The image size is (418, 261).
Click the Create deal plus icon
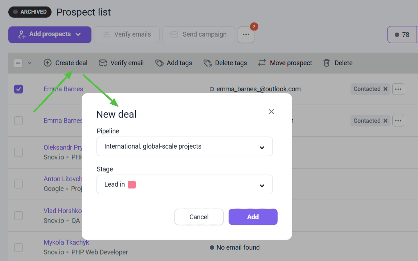[48, 63]
